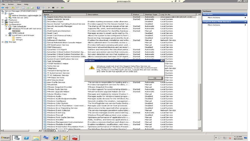This screenshot has height=141, width=250.
Task: Expand the Storage tree node
Action: click(x=3, y=42)
